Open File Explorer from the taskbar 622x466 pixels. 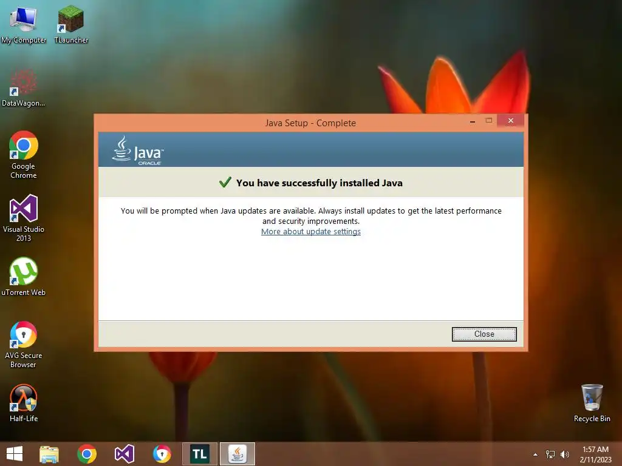pos(49,454)
